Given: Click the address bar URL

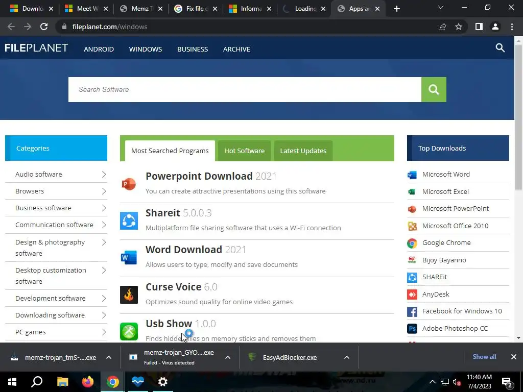Looking at the screenshot, I should [x=110, y=27].
